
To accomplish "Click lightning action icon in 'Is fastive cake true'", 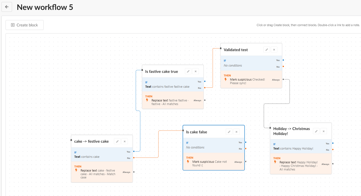I will (147, 100).
